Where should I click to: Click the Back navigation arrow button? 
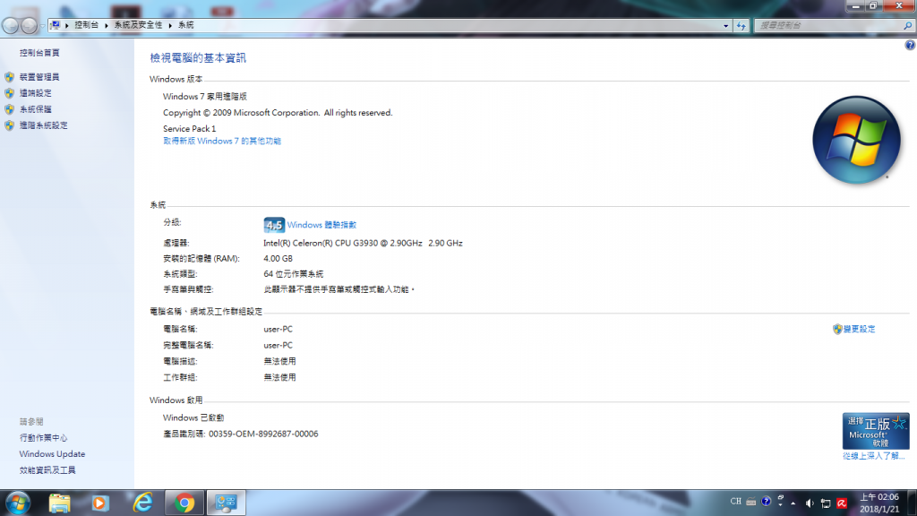[x=10, y=26]
